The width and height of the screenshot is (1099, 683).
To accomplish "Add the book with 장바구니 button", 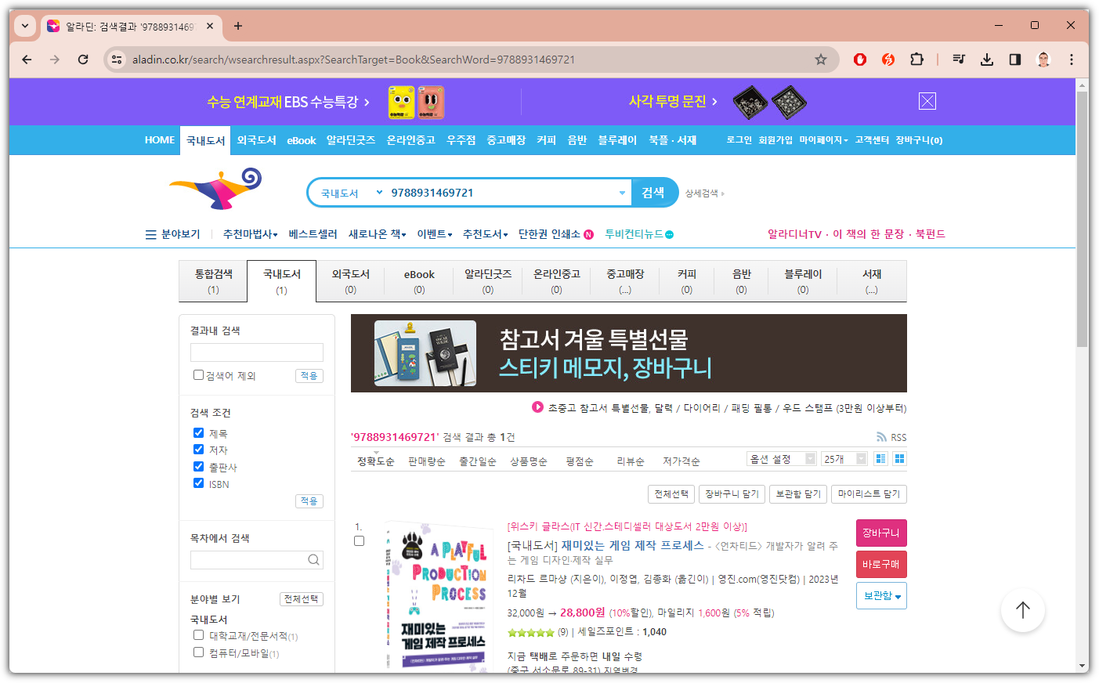I will pyautogui.click(x=881, y=533).
